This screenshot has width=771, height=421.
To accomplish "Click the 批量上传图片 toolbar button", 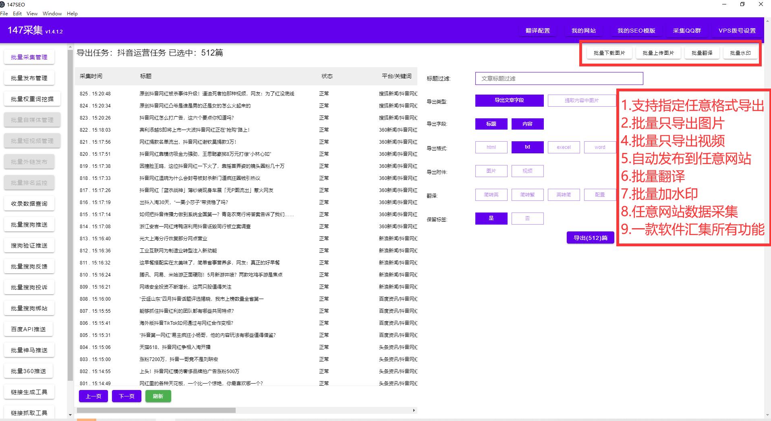I will [658, 52].
